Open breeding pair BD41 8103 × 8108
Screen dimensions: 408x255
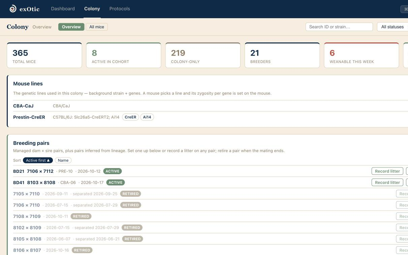tap(34, 183)
